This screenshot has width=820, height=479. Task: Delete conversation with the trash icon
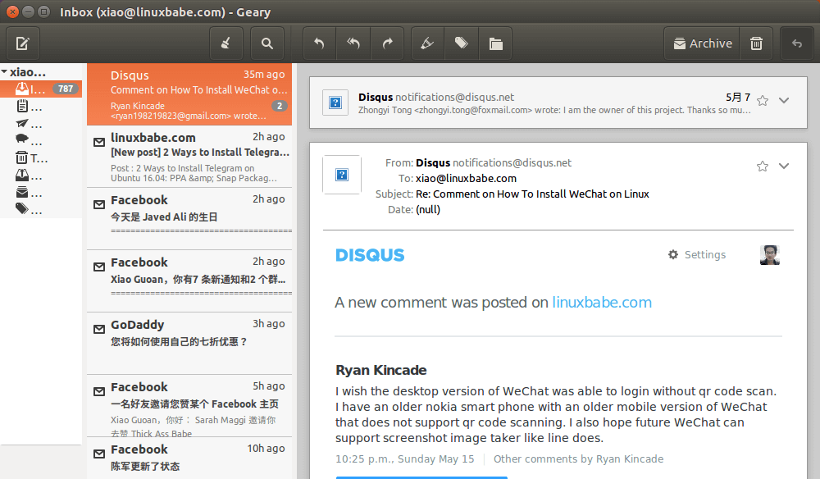[756, 43]
